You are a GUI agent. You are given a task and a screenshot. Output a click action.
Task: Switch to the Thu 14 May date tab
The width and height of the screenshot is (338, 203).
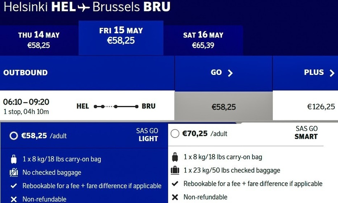[x=39, y=40]
